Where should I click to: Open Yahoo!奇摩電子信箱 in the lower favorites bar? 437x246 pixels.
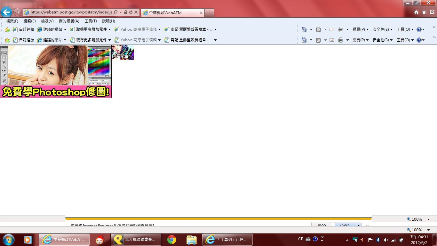(138, 40)
